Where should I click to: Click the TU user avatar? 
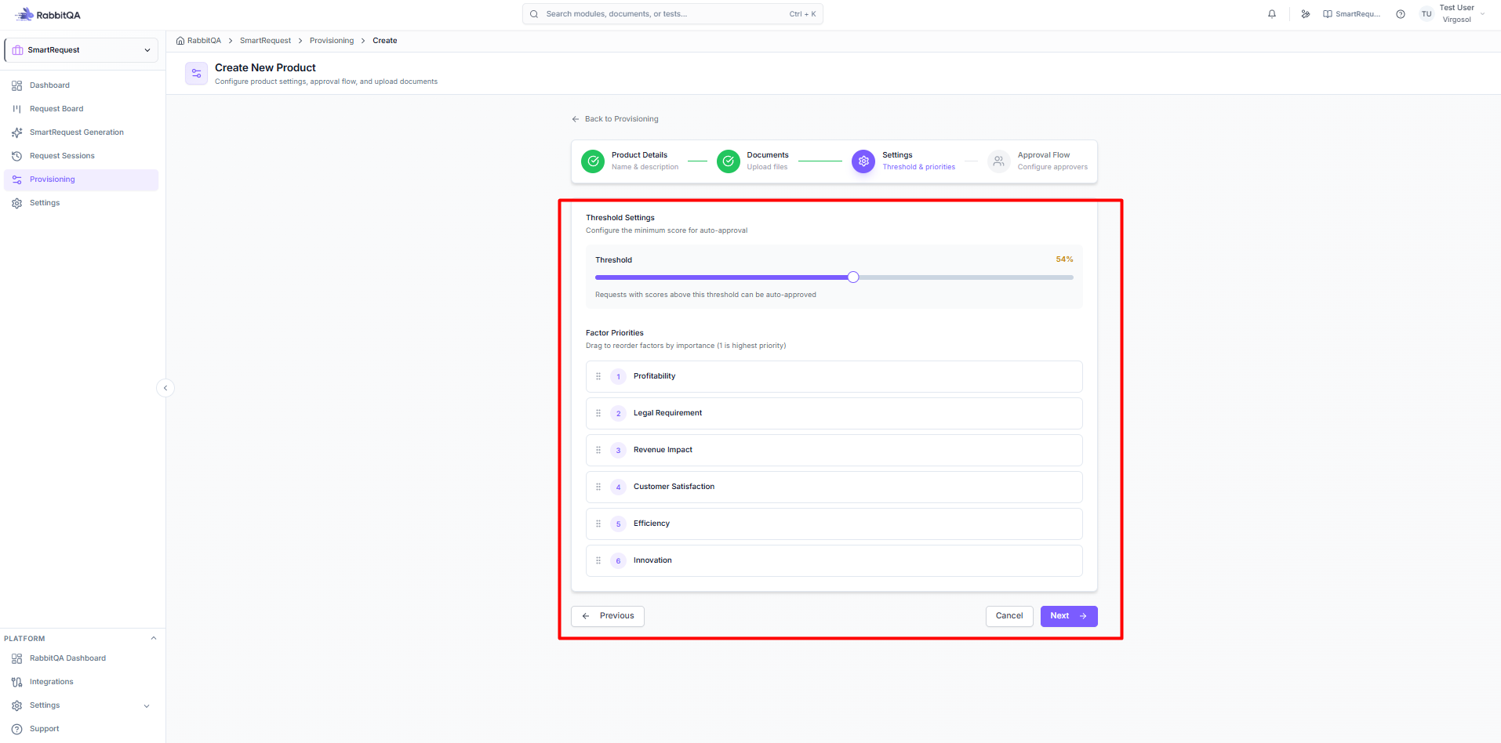point(1426,14)
